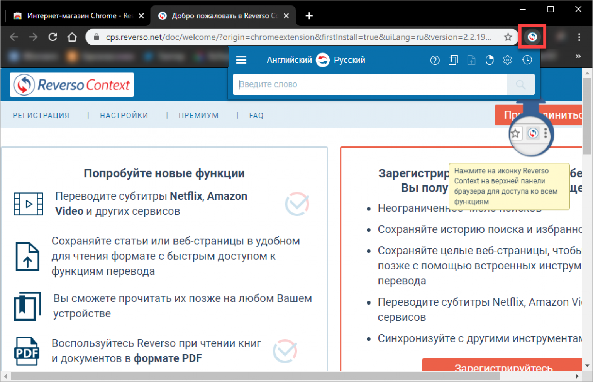Select the Русский target language

[x=349, y=60]
